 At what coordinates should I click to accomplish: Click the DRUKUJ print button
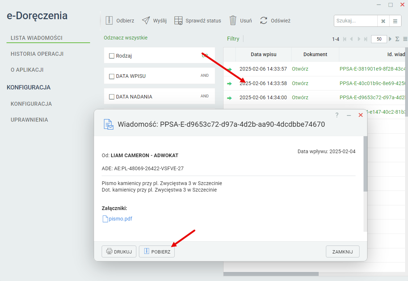point(119,252)
